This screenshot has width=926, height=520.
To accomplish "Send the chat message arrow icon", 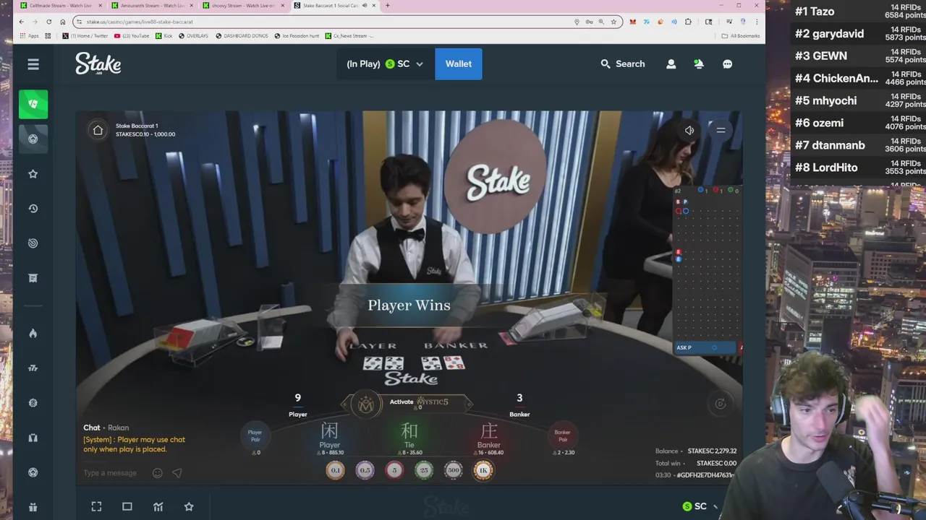I will tap(177, 473).
